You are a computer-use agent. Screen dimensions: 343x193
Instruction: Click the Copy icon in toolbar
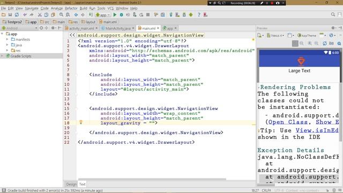coord(47,15)
